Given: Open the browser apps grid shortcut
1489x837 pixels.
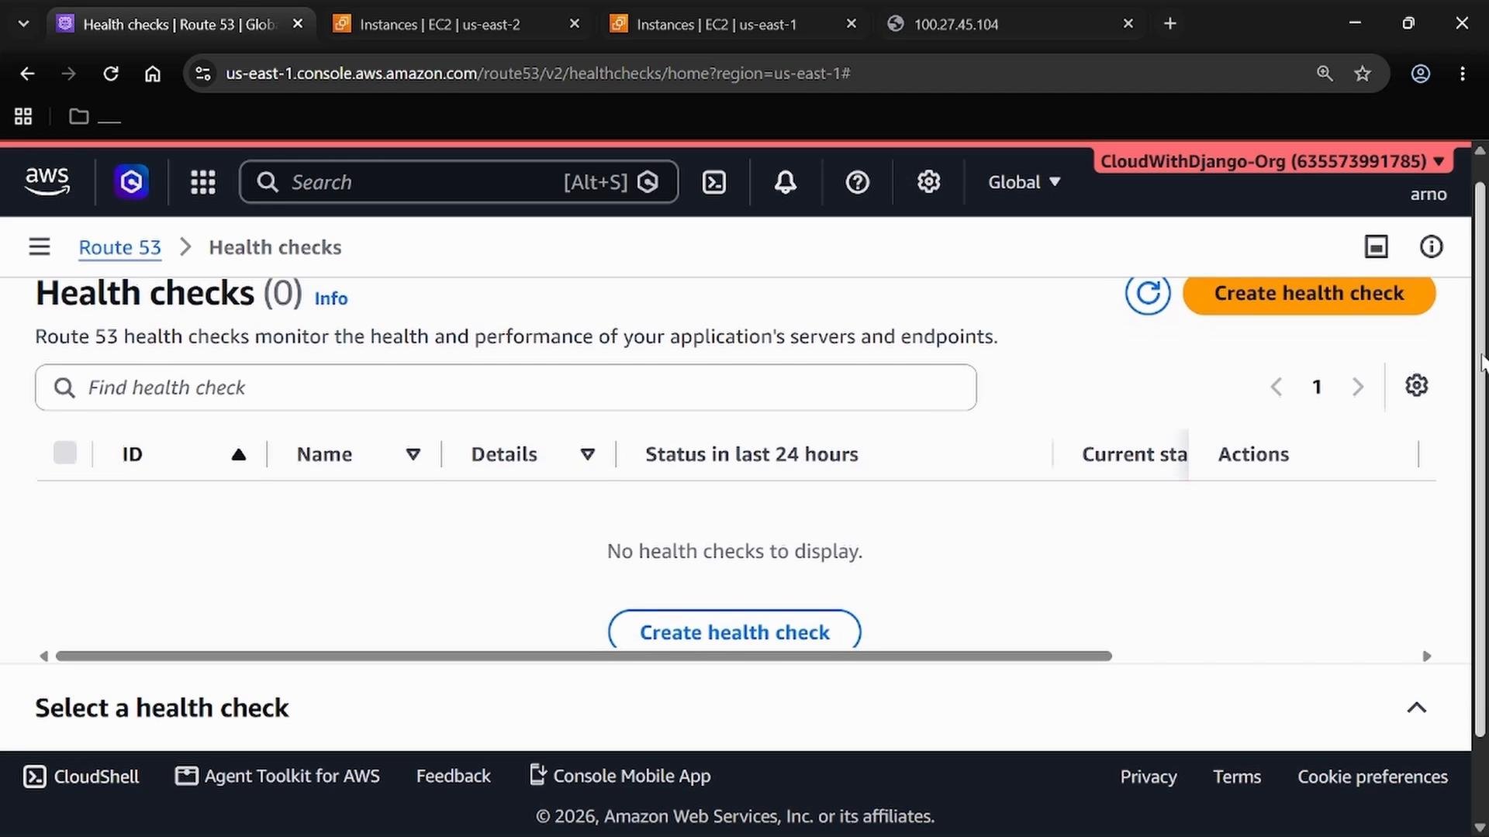Looking at the screenshot, I should coord(23,116).
